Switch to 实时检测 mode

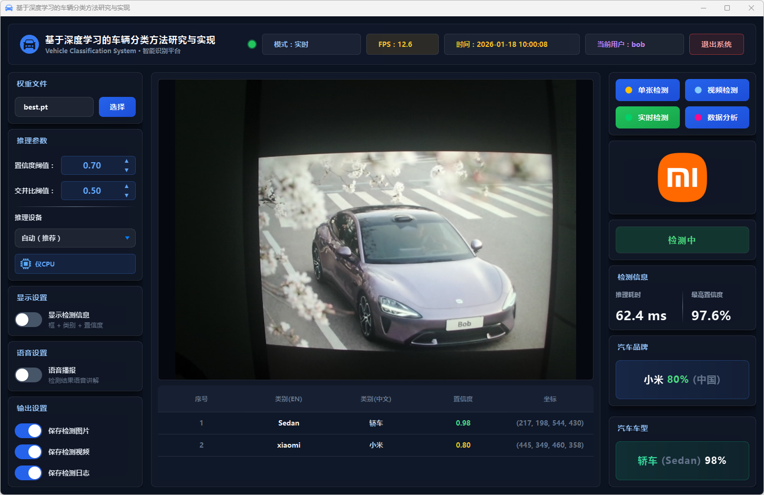coord(648,117)
